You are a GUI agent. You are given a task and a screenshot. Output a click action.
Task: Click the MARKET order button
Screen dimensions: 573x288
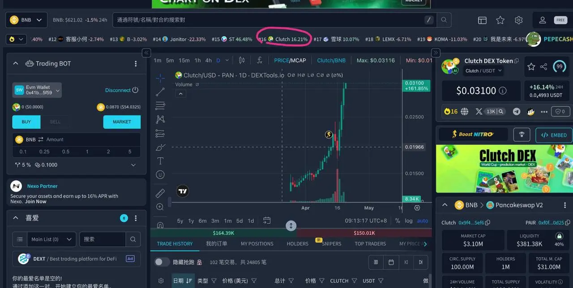click(x=122, y=122)
